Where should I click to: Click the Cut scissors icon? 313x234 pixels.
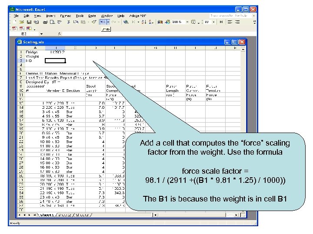(69, 22)
